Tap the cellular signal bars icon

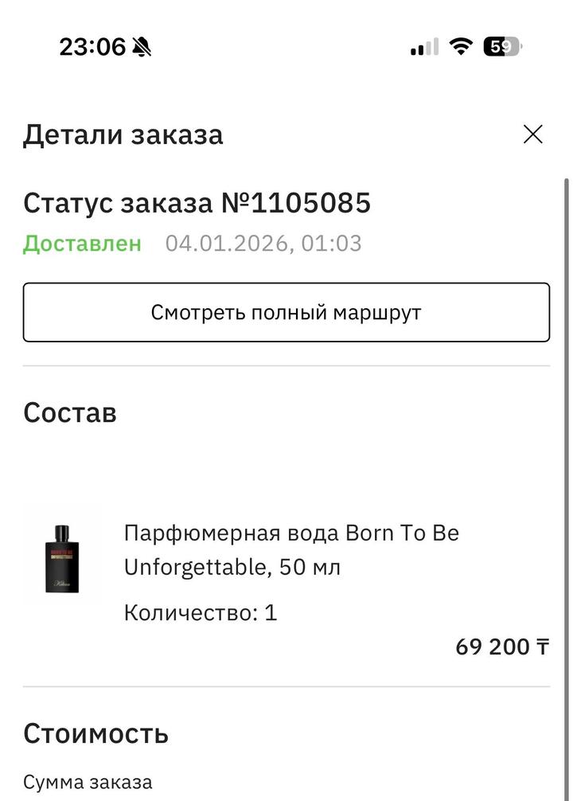click(424, 47)
